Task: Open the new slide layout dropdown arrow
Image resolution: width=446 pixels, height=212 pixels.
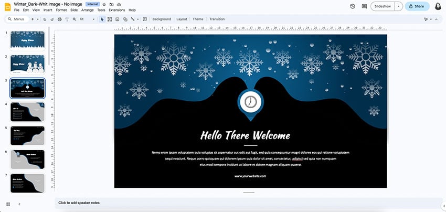Action: (38, 19)
